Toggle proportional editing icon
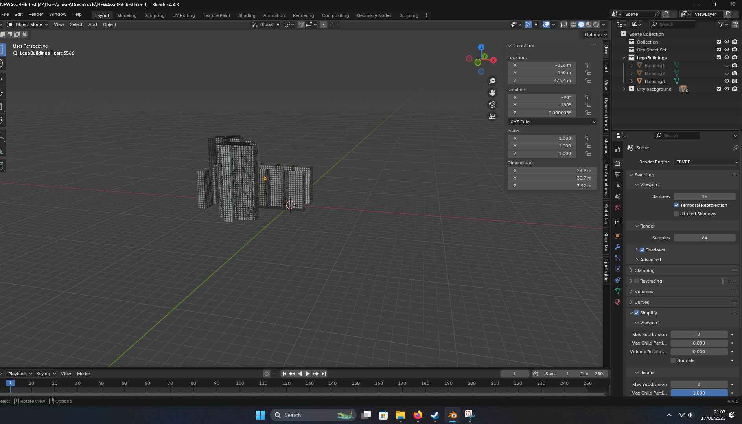Image resolution: width=742 pixels, height=424 pixels. (x=324, y=24)
